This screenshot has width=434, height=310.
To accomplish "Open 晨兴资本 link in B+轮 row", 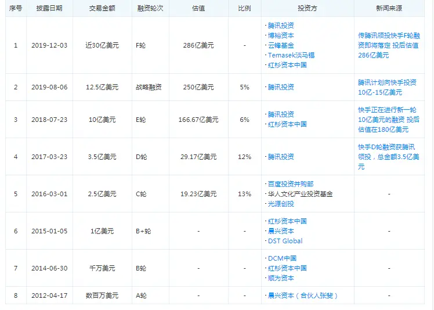I will click(x=281, y=231).
